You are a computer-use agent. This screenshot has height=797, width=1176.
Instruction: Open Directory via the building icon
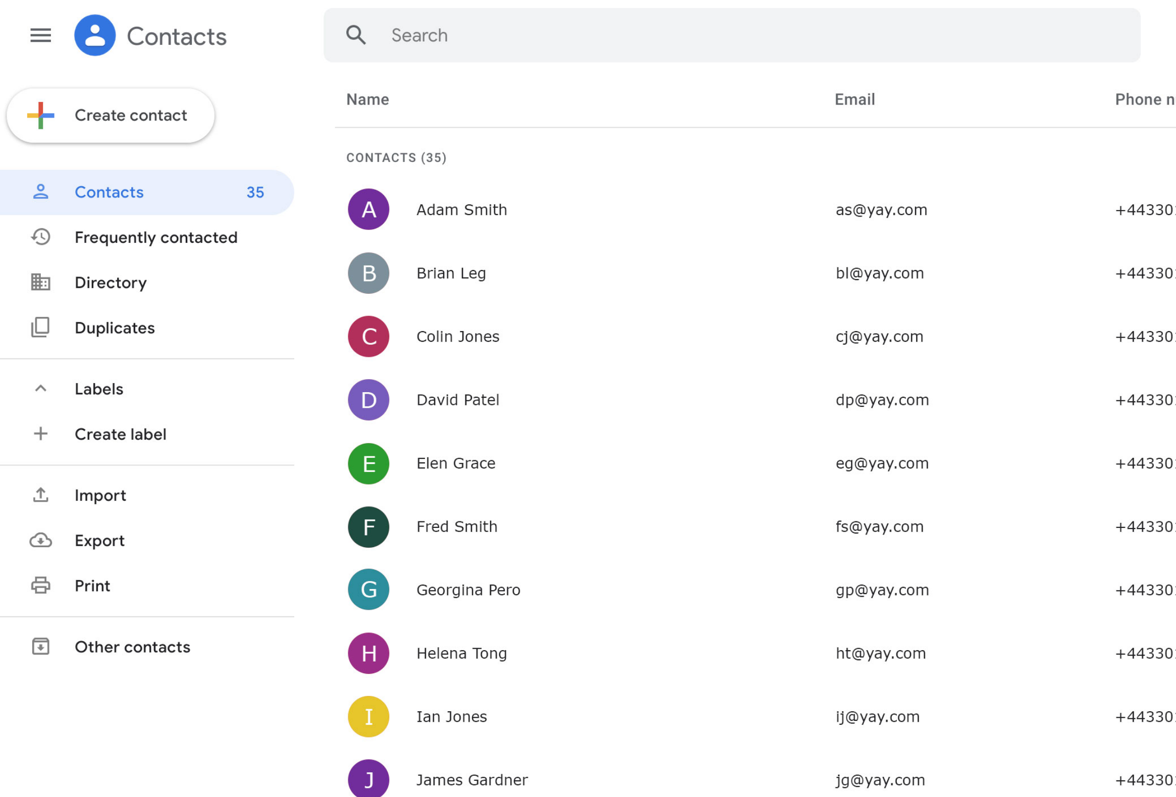tap(40, 282)
